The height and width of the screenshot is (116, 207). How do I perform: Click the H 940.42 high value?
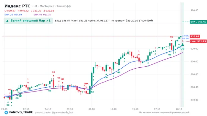(x=23, y=11)
